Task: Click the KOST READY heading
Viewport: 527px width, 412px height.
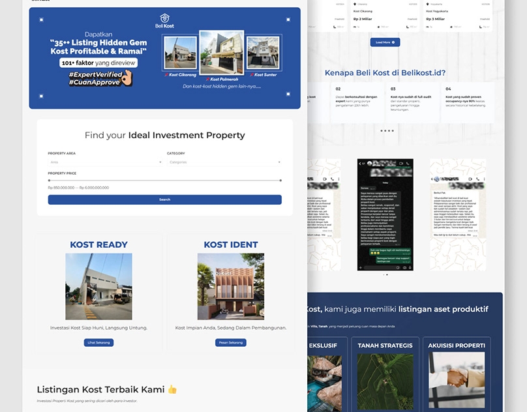Action: coord(99,244)
